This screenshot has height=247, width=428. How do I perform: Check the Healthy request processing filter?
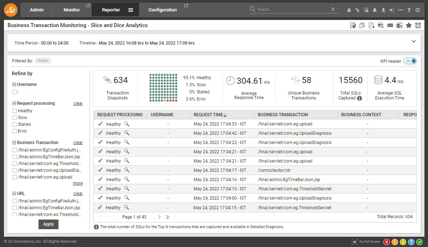click(15, 111)
